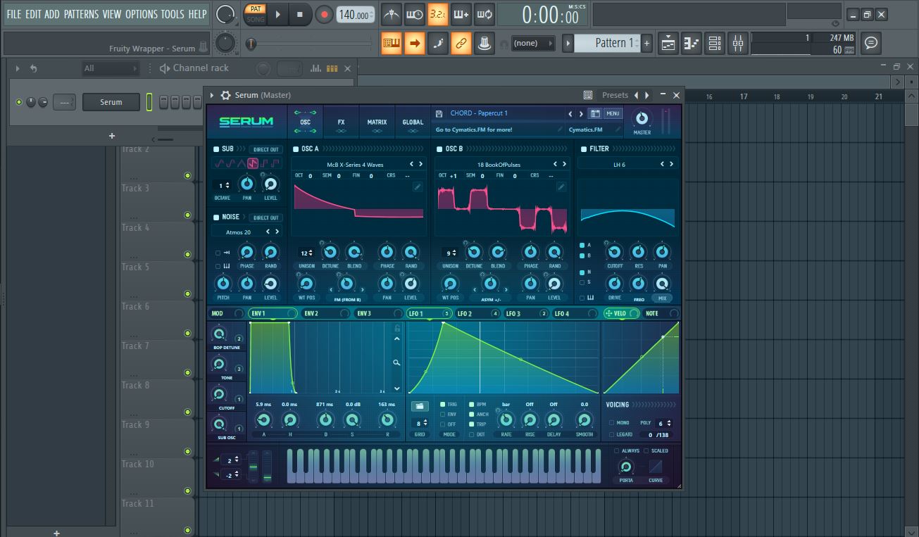919x537 pixels.
Task: Open Serum preset browser icon
Action: pos(595,113)
